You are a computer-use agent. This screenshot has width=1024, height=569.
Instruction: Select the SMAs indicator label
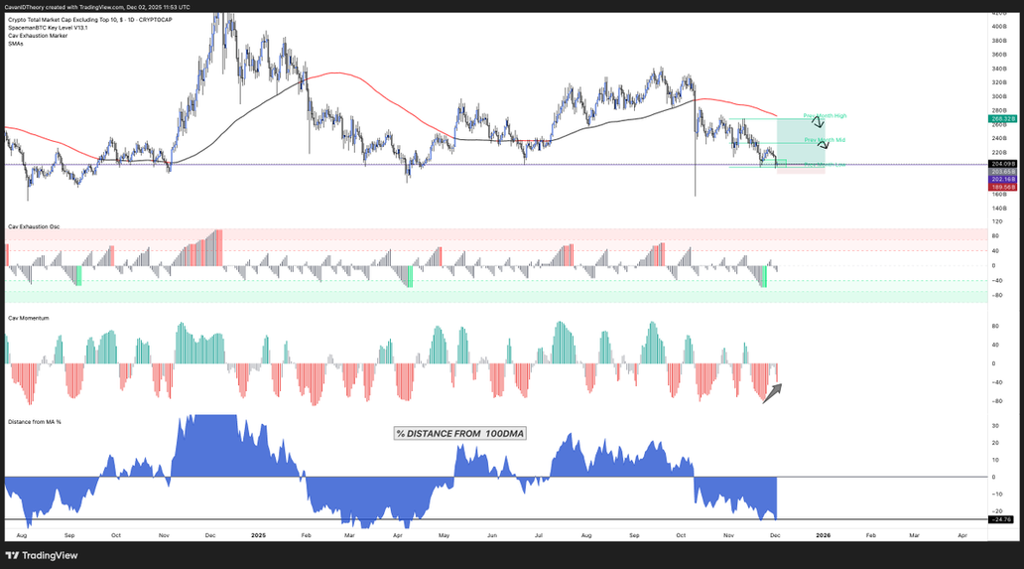[15, 44]
